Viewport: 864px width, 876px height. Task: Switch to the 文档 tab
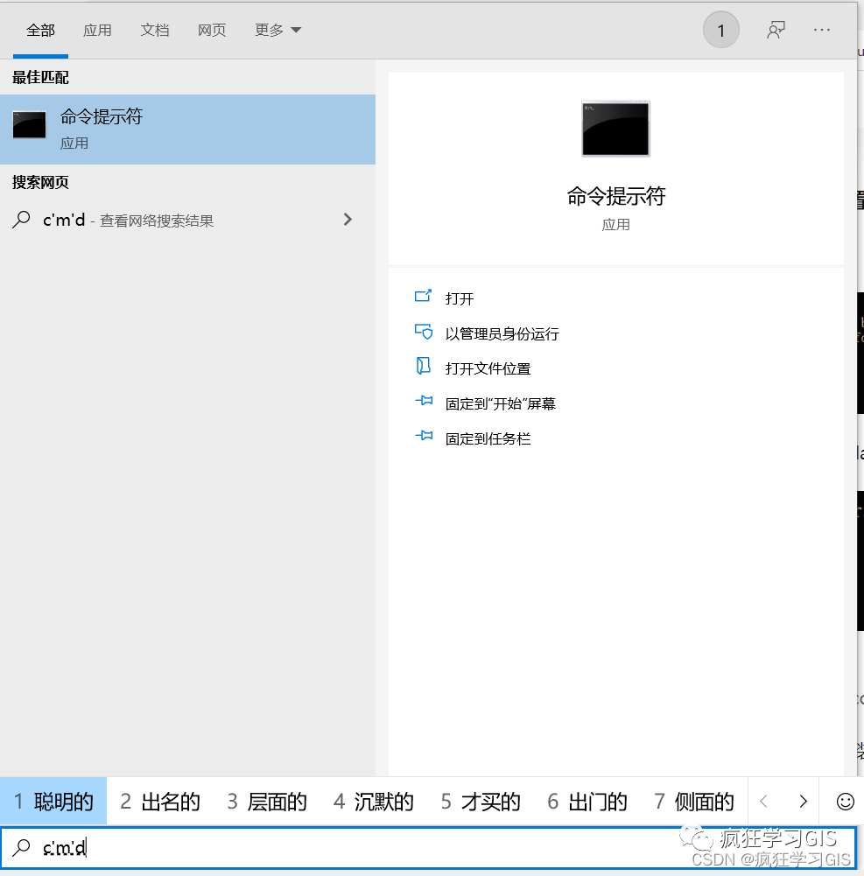(x=155, y=29)
